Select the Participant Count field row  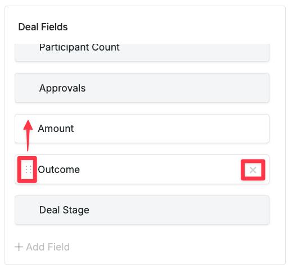142,52
